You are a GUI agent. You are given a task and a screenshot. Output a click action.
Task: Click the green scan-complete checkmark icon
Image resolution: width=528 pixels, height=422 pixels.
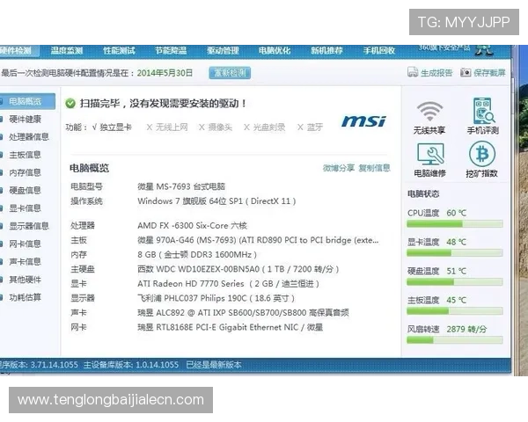point(70,104)
